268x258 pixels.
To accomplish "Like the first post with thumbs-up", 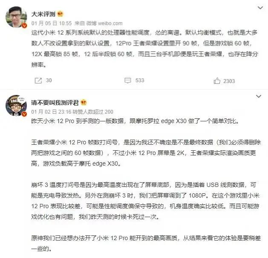I will [x=217, y=81].
